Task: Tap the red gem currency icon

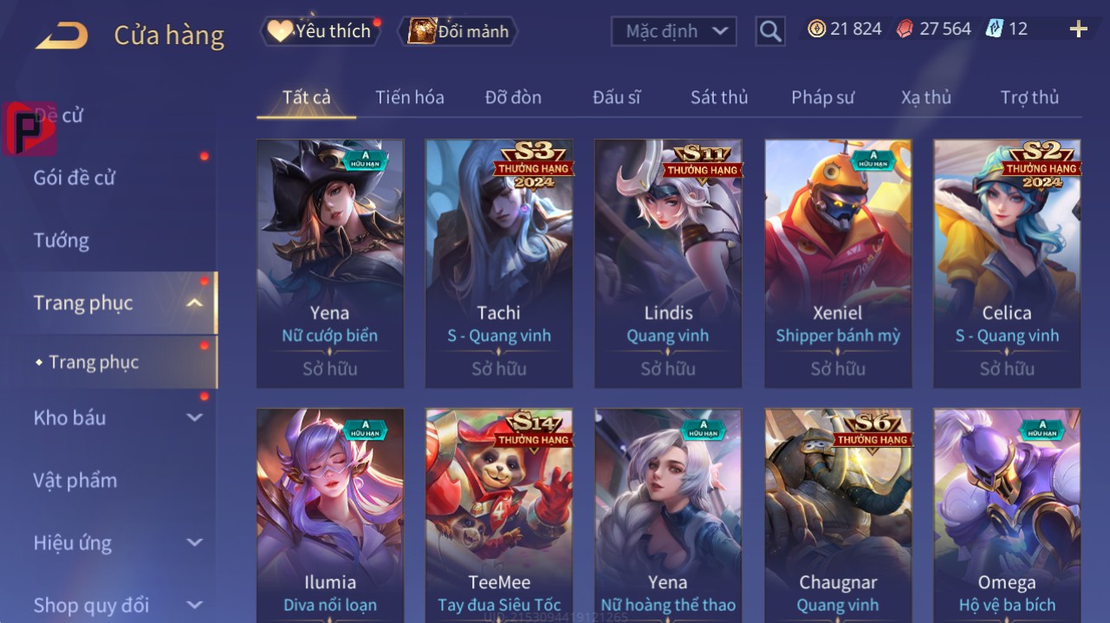Action: pos(905,29)
